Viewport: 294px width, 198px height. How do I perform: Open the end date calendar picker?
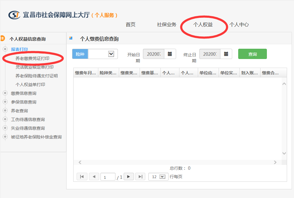pyautogui.click(x=226, y=54)
